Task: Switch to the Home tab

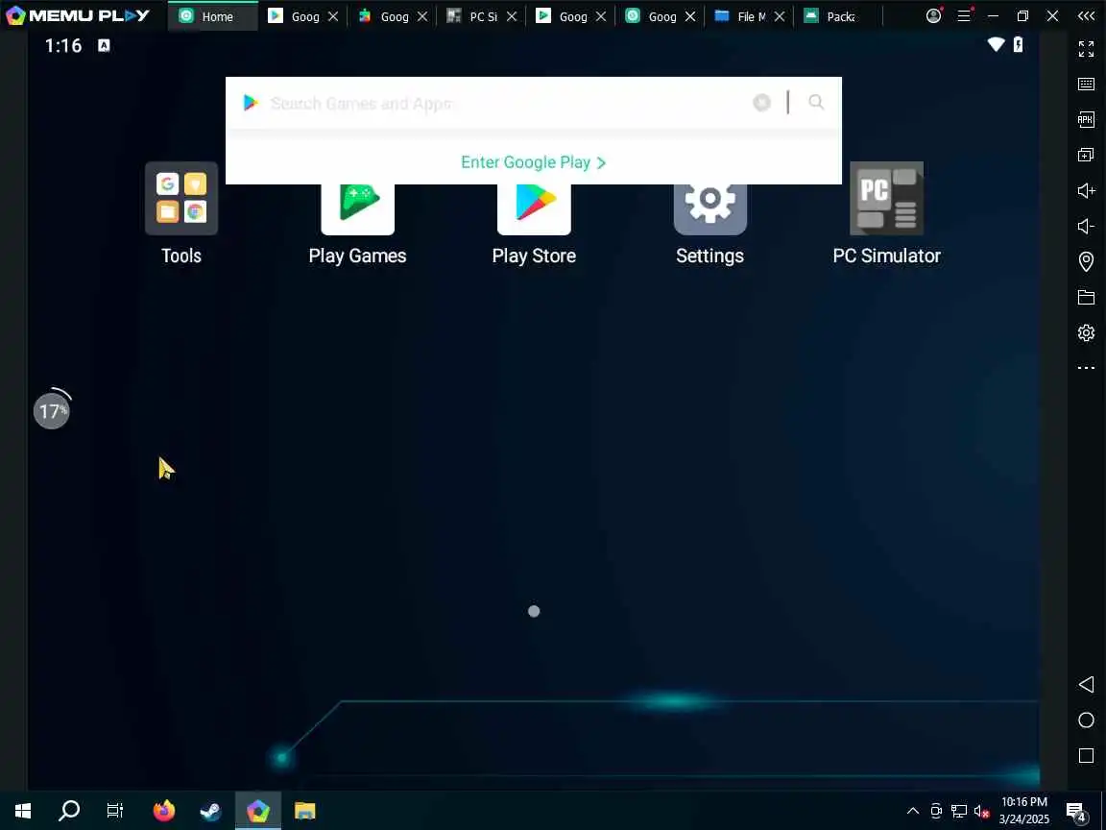Action: [x=213, y=16]
